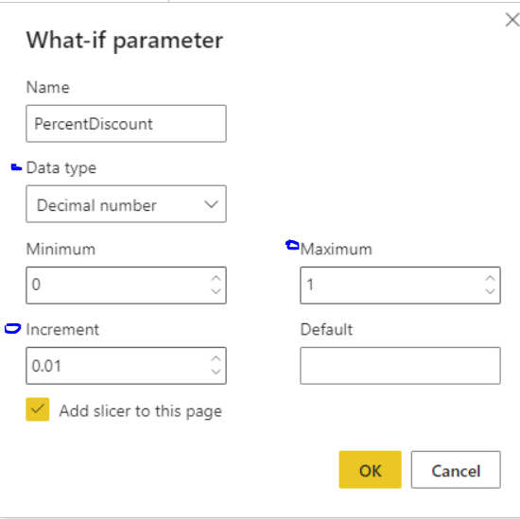
Task: Click the empty Default value field
Action: tap(400, 366)
